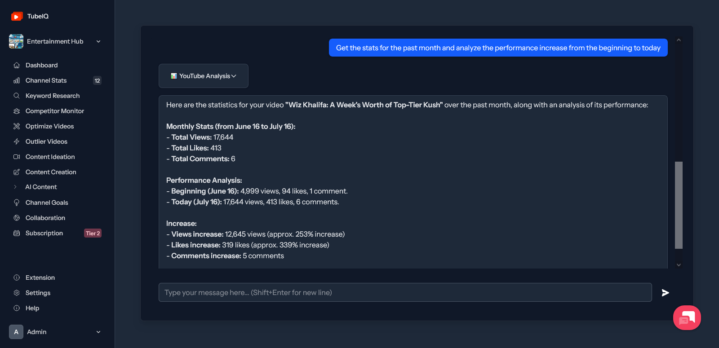The width and height of the screenshot is (719, 348).
Task: Click the Keyword Research magnifier icon
Action: point(17,96)
